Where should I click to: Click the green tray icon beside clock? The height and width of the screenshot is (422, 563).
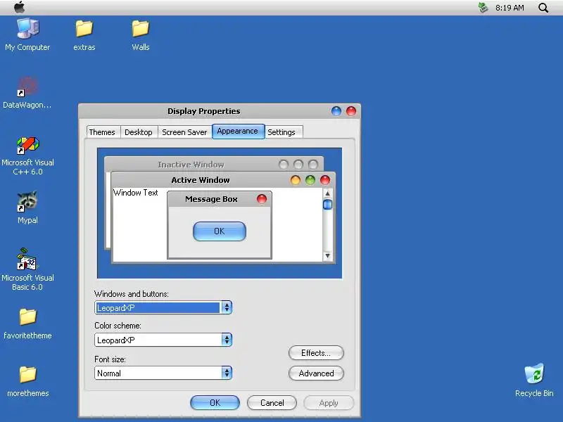[x=483, y=8]
